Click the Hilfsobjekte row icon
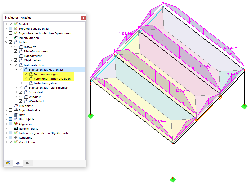 15,119
